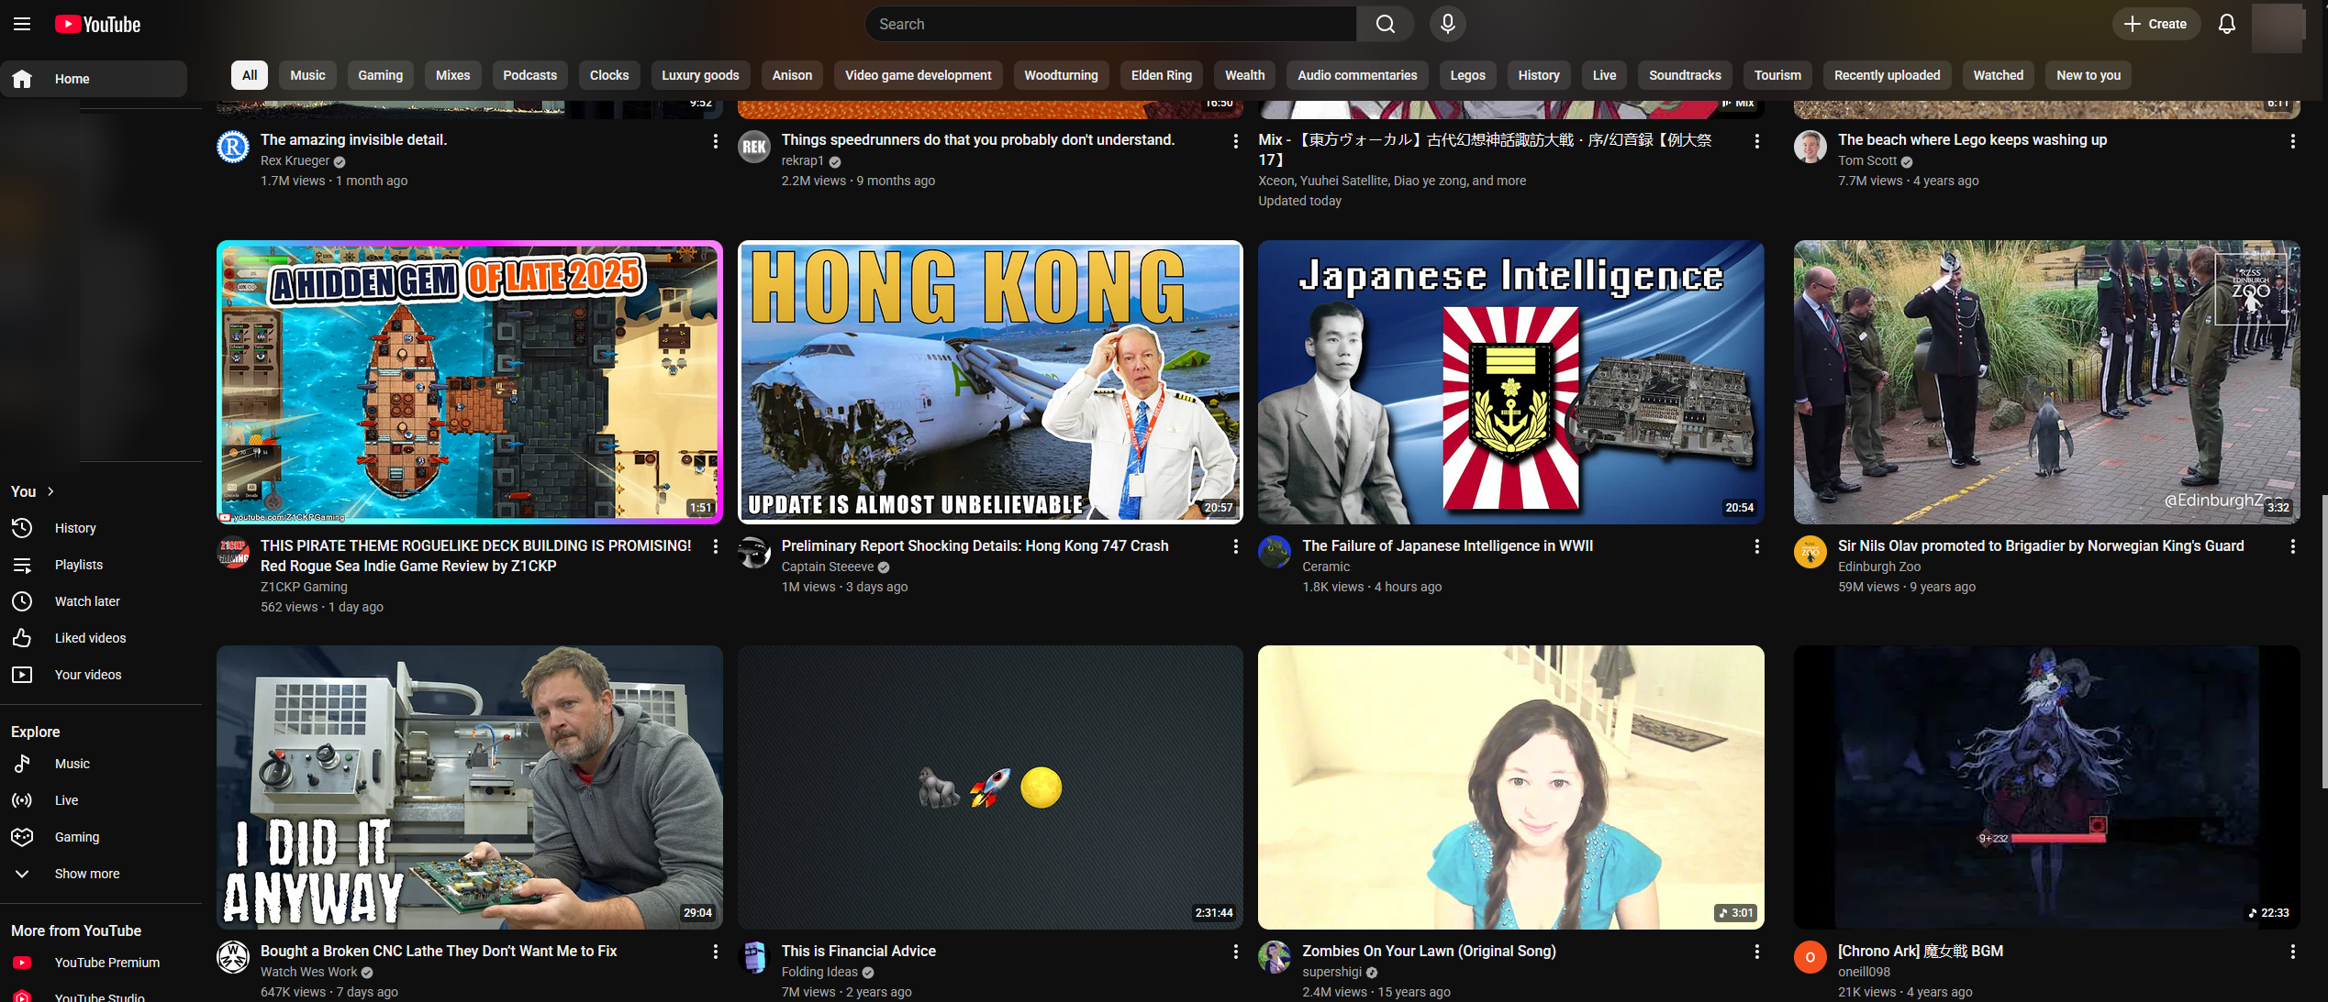Select the Recently uploaded chip
This screenshot has width=2328, height=1002.
(1887, 75)
